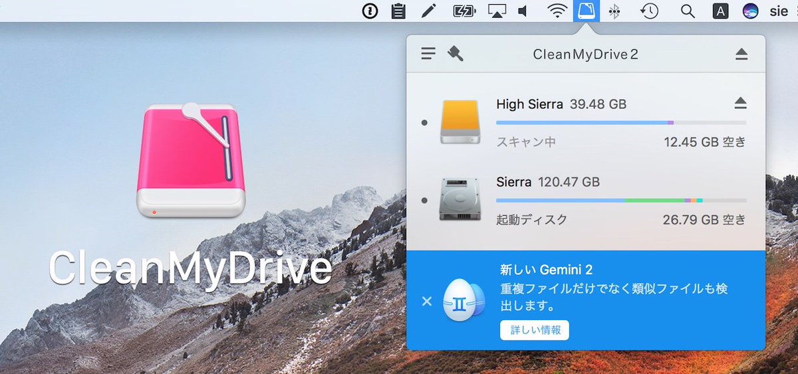Click the CleanMyDrive 2 popup title

[x=586, y=54]
